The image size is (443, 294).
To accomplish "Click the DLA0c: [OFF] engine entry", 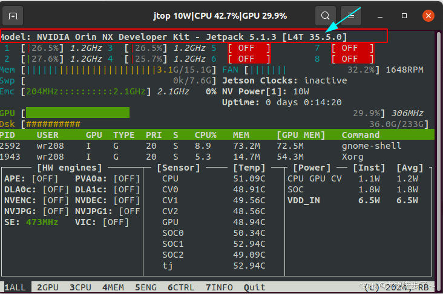I will click(36, 189).
